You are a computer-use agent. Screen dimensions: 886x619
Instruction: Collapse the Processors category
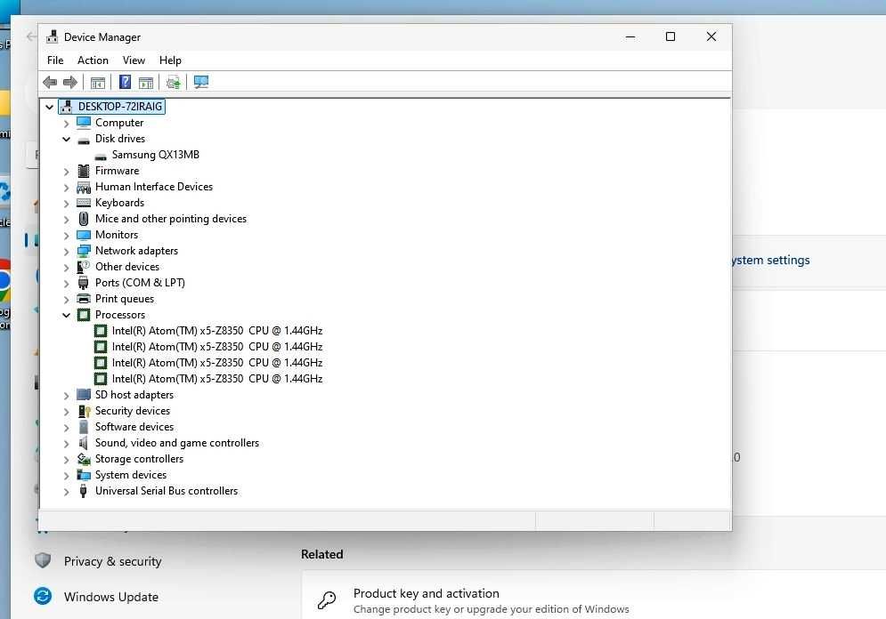click(x=66, y=315)
